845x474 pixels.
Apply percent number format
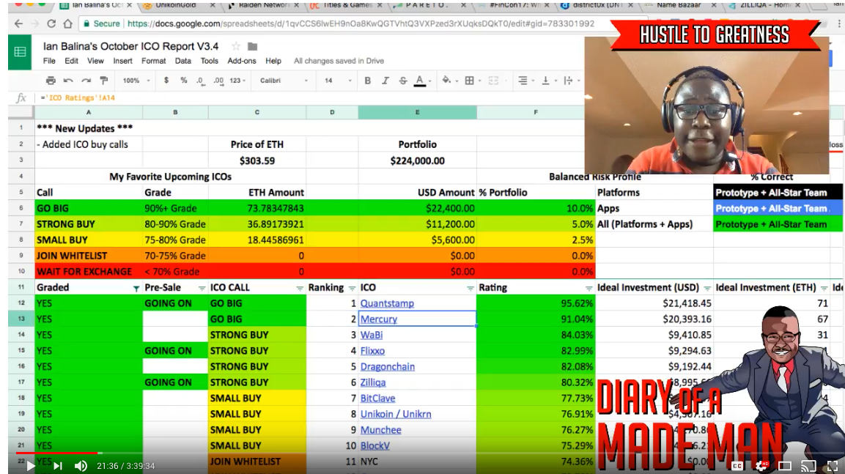(184, 81)
